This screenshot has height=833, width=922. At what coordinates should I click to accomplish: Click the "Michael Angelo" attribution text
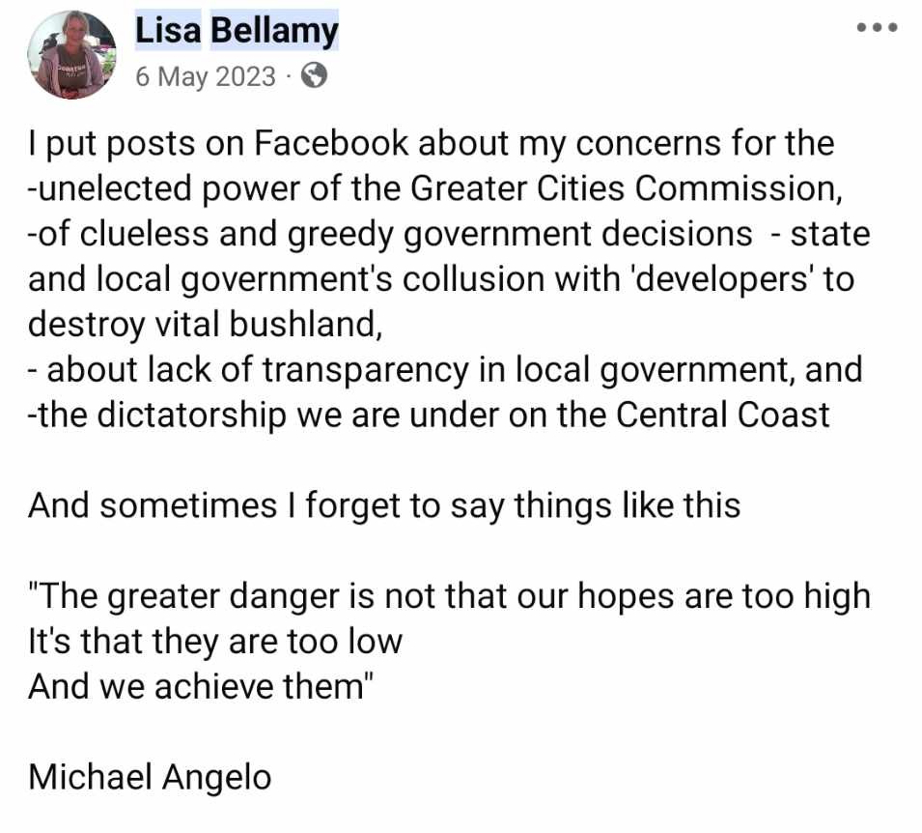pos(150,777)
